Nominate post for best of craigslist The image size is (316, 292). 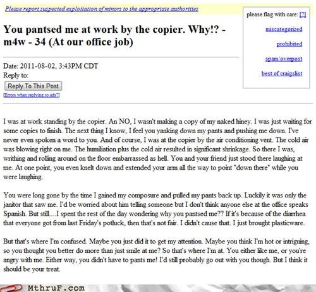point(282,73)
